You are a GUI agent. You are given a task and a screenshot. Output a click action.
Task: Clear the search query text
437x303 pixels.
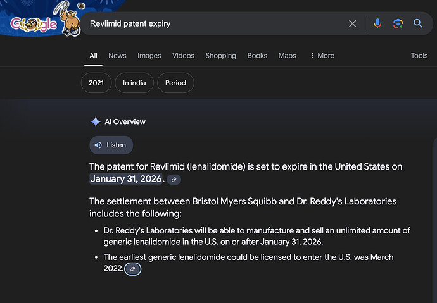[x=353, y=23]
